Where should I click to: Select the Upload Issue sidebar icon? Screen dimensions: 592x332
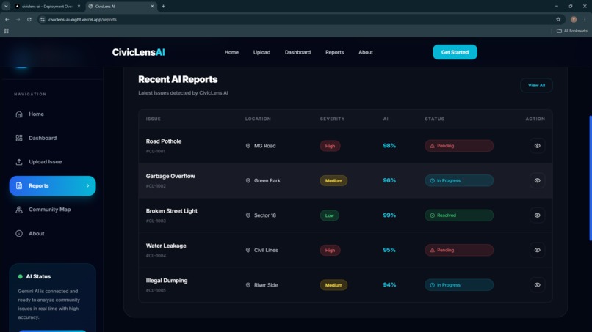(19, 162)
